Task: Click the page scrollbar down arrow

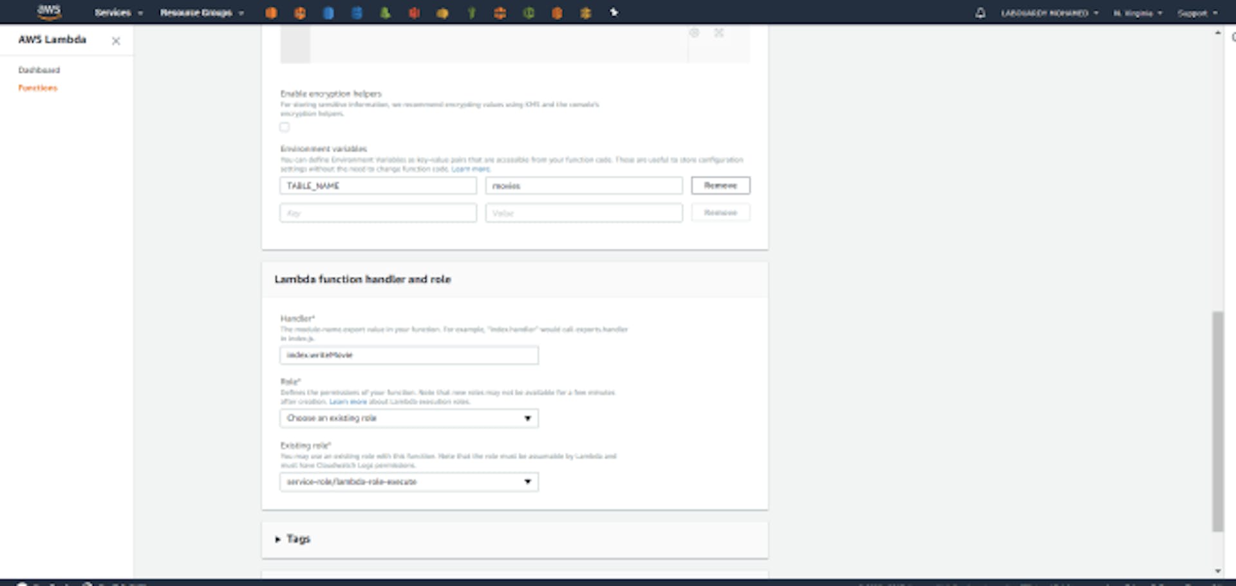Action: click(1217, 571)
